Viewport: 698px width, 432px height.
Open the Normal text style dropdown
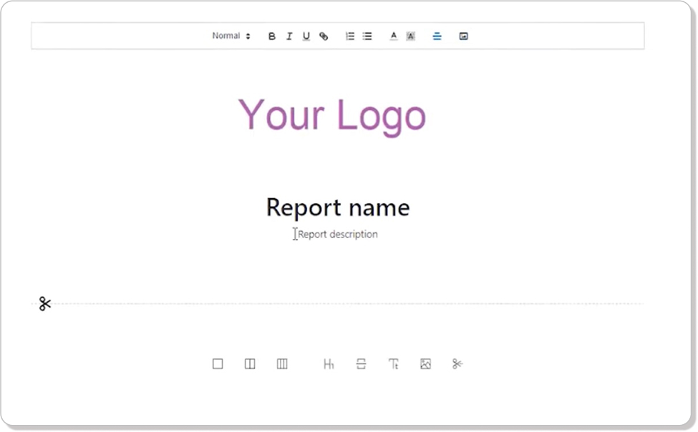click(x=231, y=36)
